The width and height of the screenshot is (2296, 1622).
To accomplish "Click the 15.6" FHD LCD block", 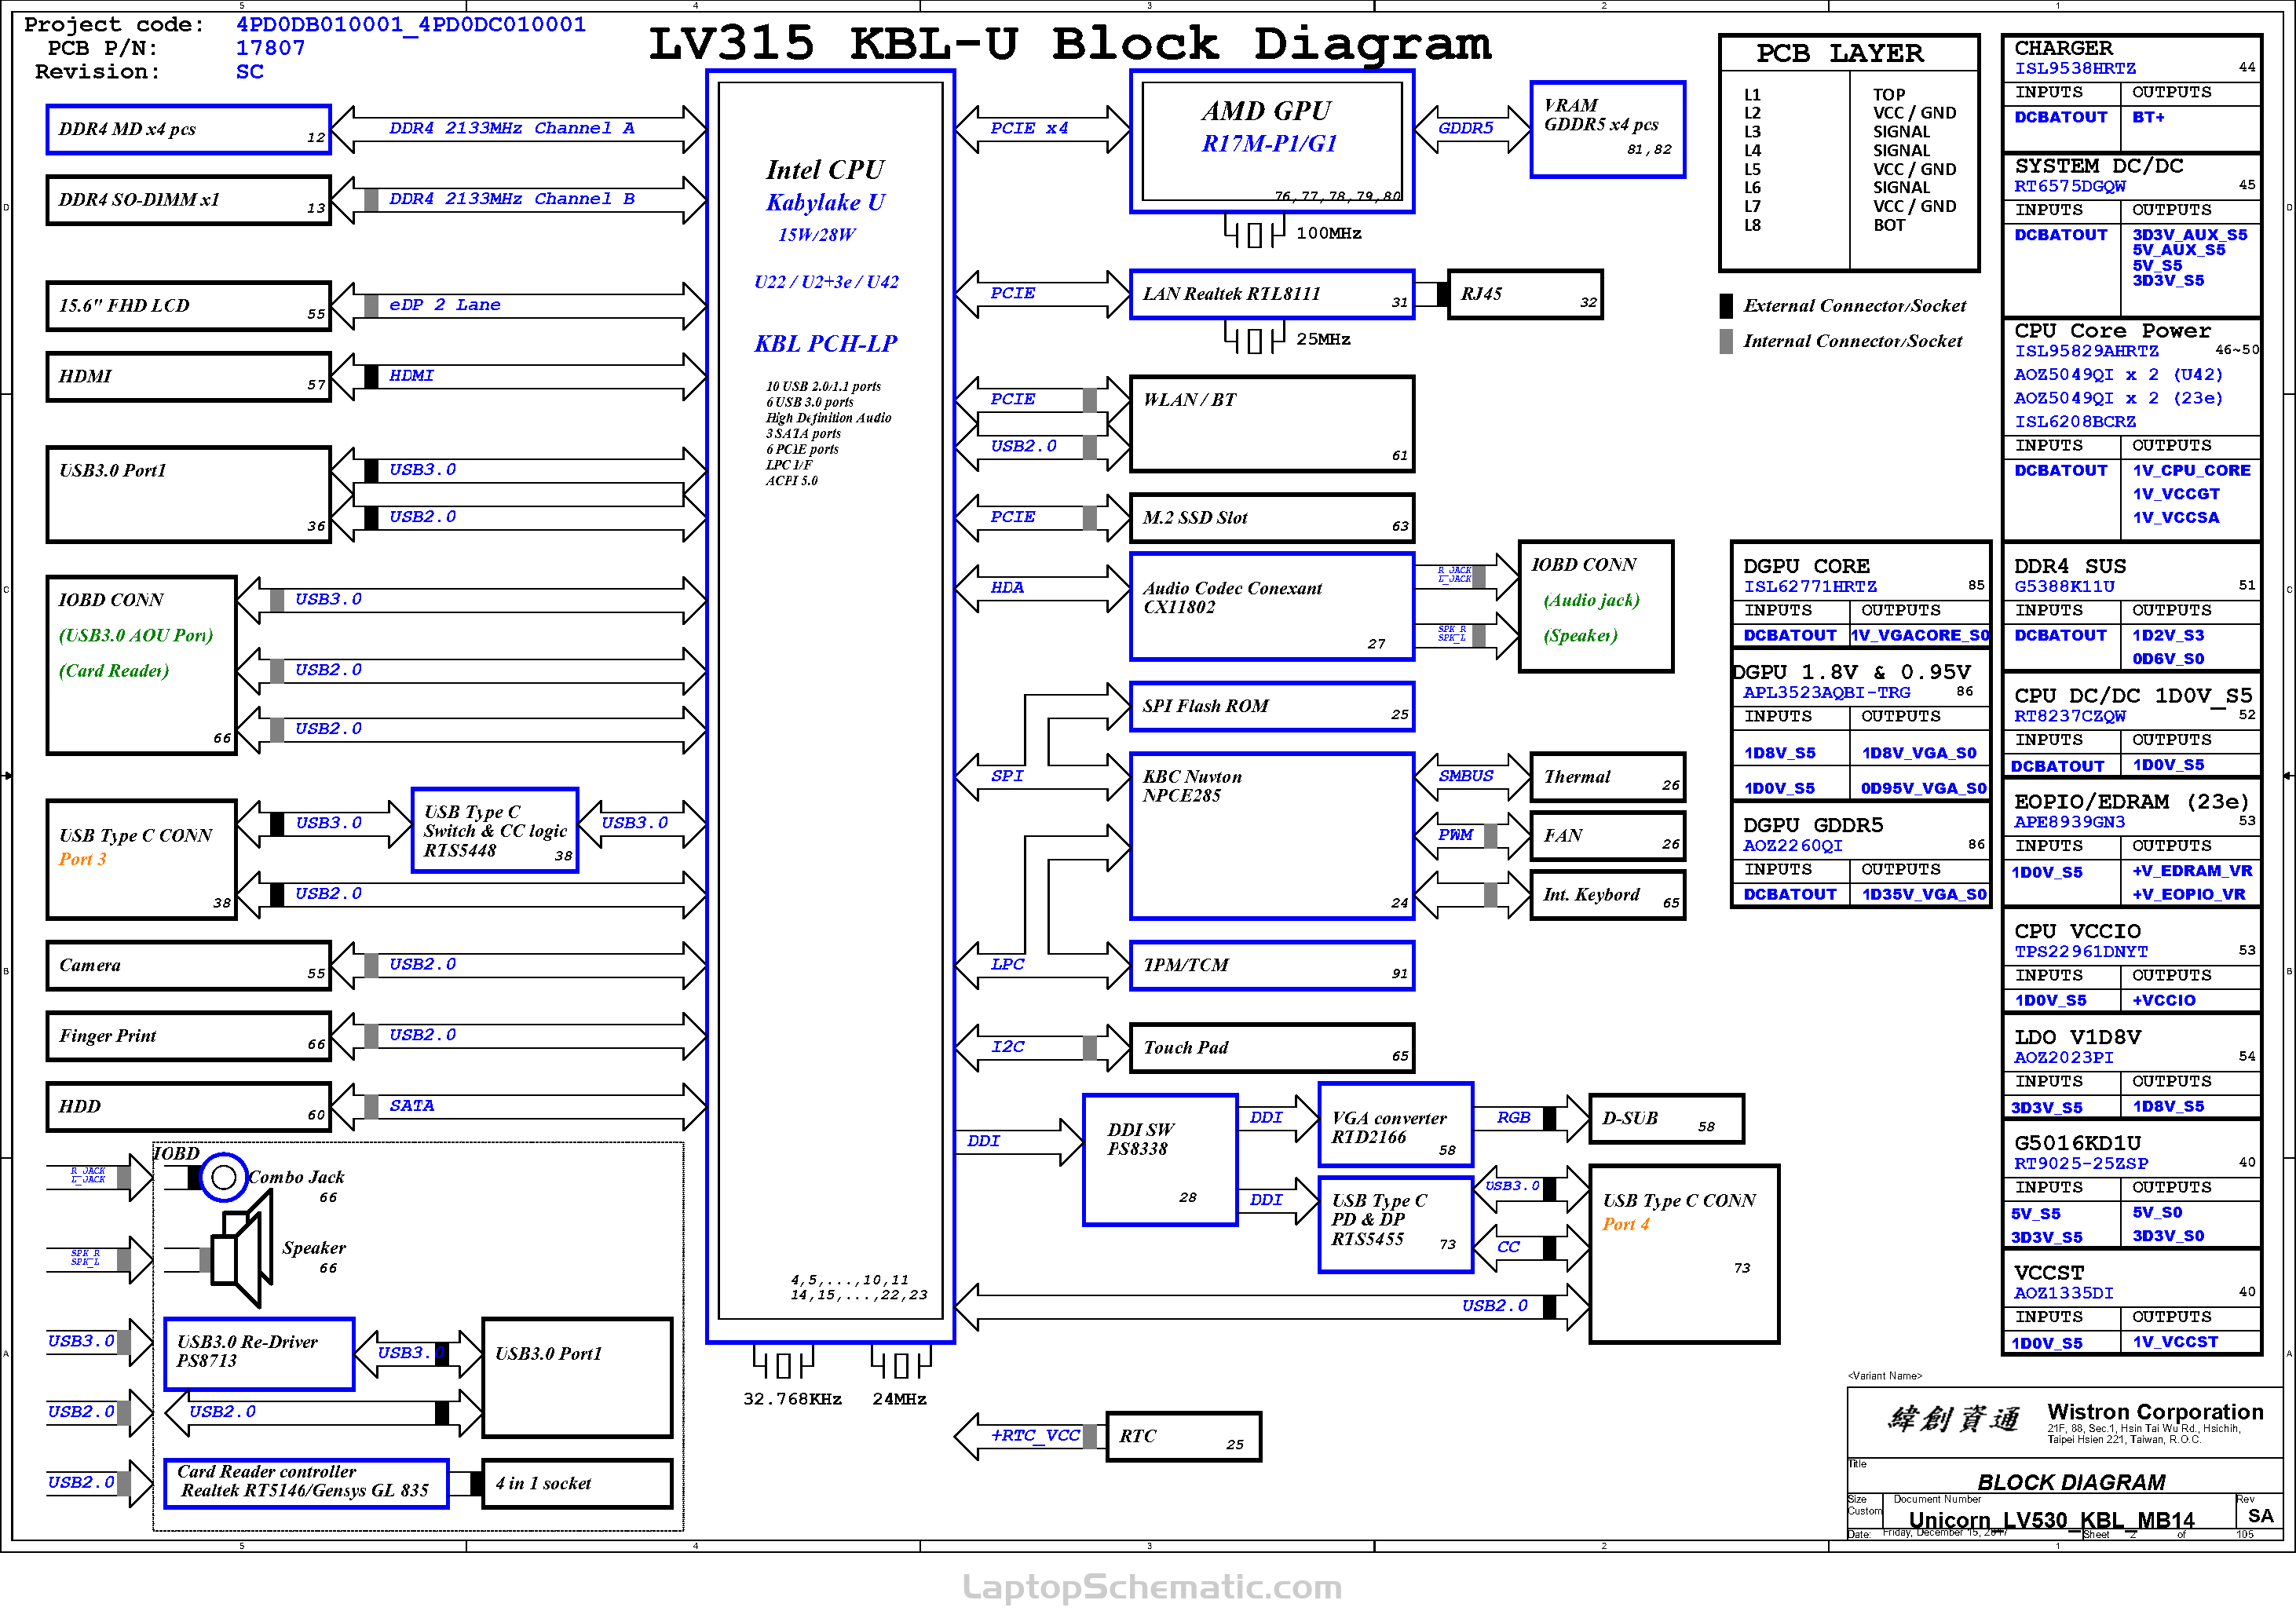I will pyautogui.click(x=188, y=306).
